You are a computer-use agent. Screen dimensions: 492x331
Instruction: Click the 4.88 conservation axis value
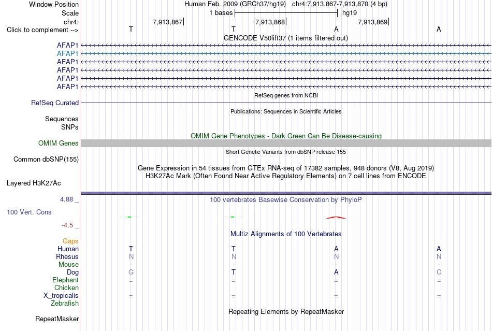(66, 199)
